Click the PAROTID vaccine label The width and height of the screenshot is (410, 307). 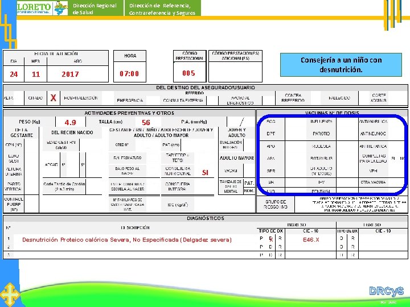tap(321, 134)
